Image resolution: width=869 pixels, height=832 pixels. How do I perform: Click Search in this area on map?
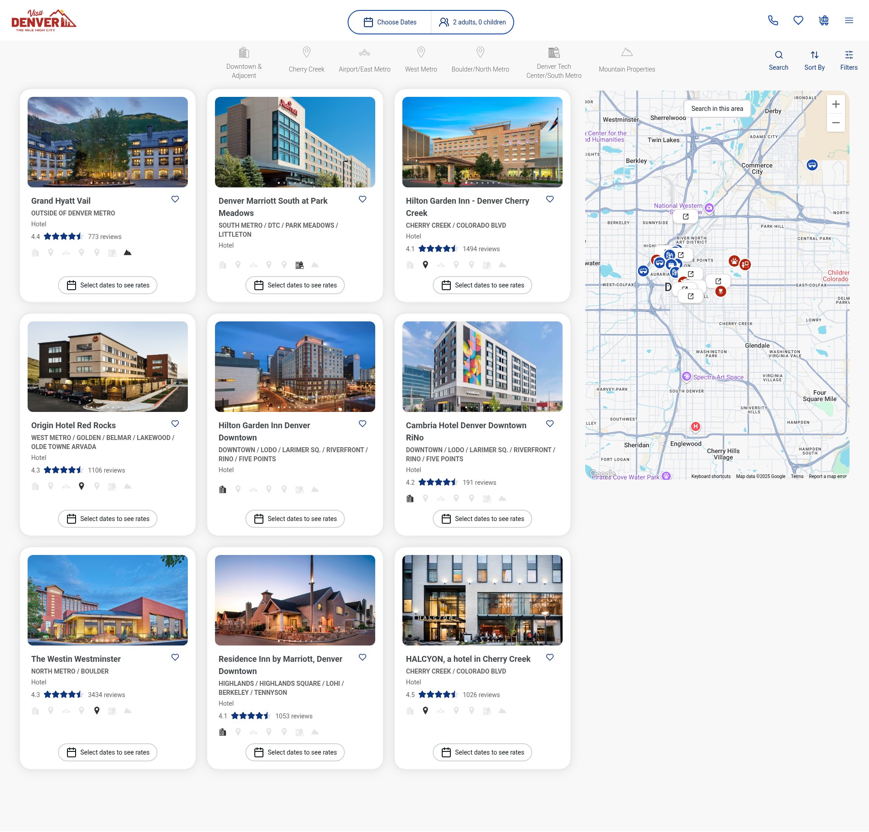717,109
